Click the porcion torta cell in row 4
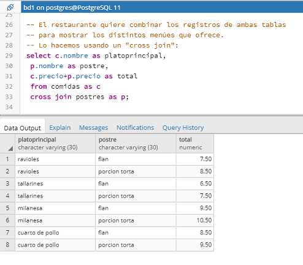This screenshot has width=303, height=265. (x=136, y=196)
